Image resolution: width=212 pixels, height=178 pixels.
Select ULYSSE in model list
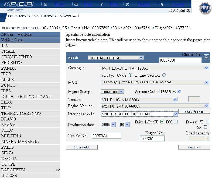(x=30, y=176)
